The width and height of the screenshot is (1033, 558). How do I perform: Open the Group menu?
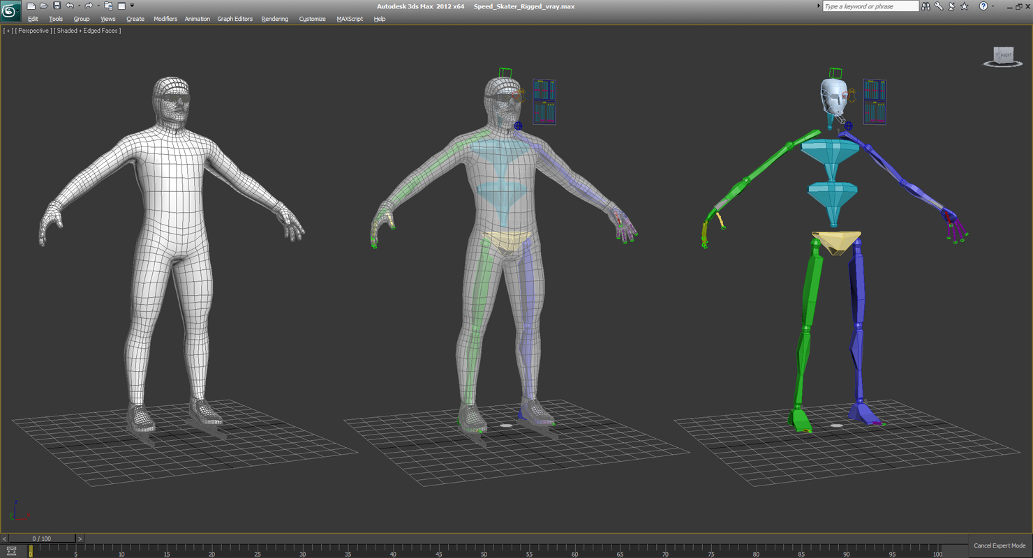pos(82,19)
